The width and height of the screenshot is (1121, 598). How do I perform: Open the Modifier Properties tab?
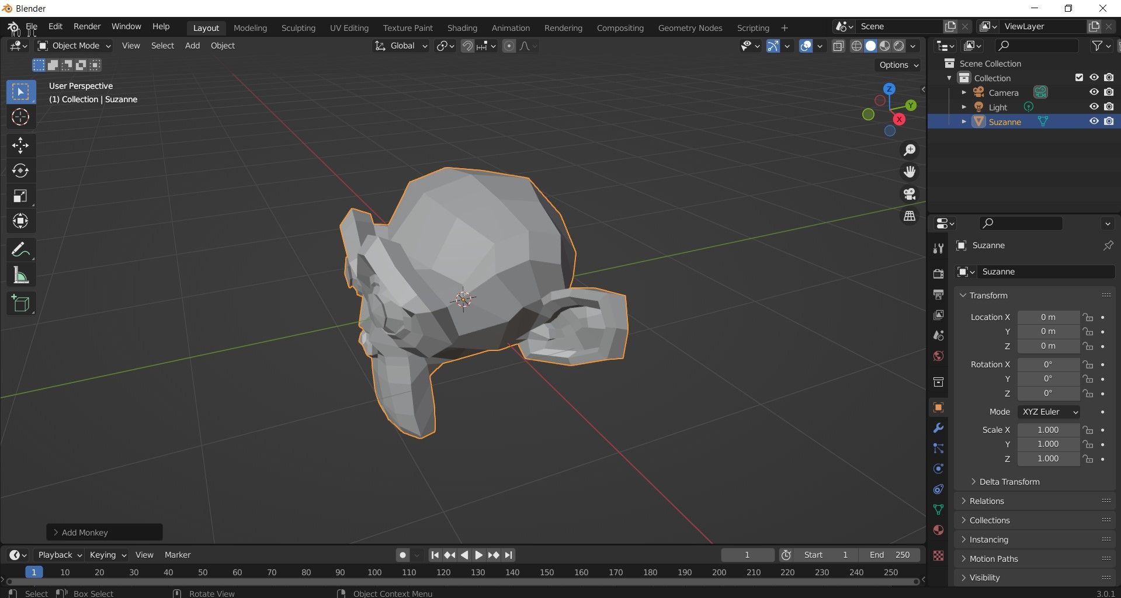pyautogui.click(x=938, y=428)
